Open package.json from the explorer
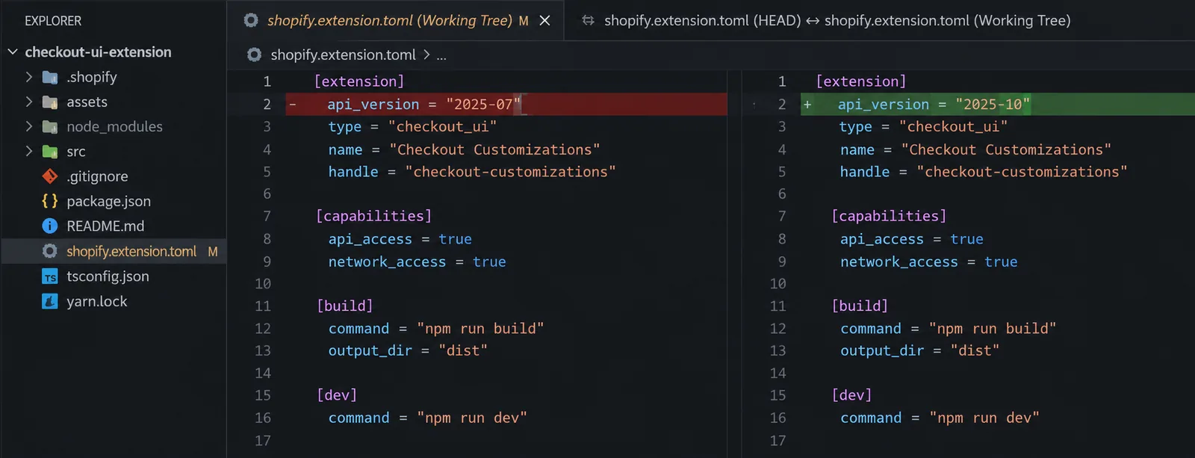The width and height of the screenshot is (1195, 458). click(x=108, y=201)
